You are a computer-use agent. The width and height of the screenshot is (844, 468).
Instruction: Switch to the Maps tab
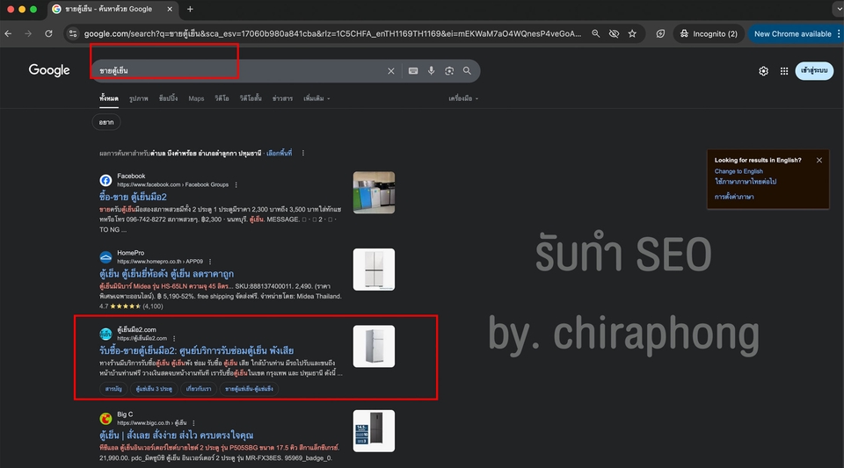[196, 98]
